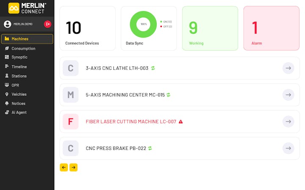
Task: Open the AI Agent sidebar entry
Action: pos(19,113)
